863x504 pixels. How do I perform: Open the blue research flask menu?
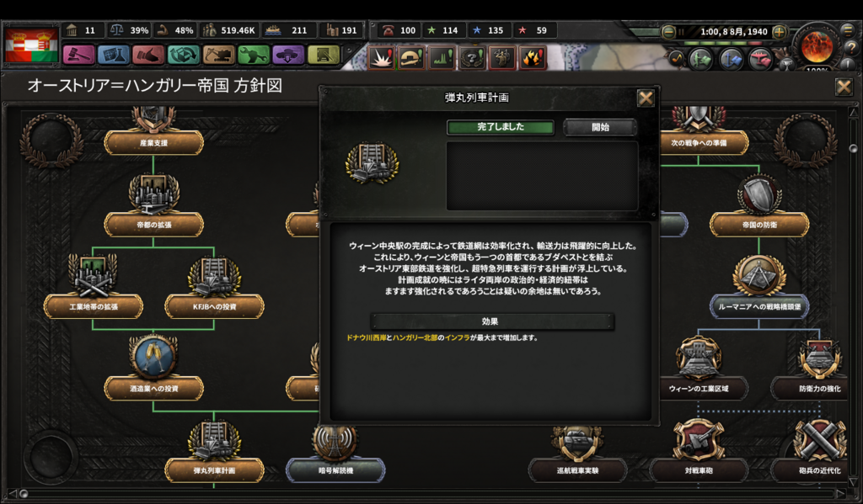pyautogui.click(x=114, y=55)
